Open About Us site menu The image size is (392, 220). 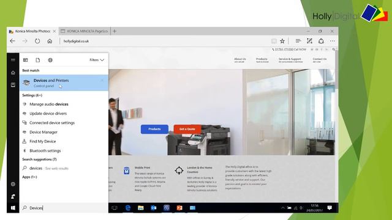pos(240,60)
